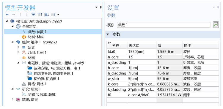The width and height of the screenshot is (223, 109).
Task: Click the results icon of 结果
Action: click(18, 99)
